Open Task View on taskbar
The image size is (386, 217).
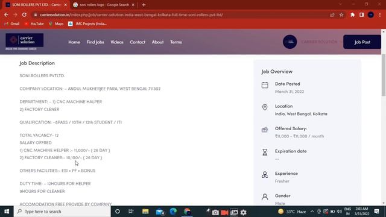coord(131,212)
